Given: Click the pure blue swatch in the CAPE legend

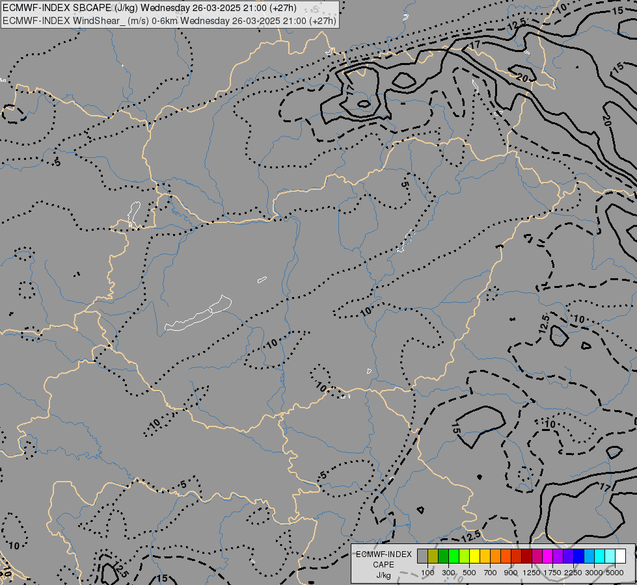Looking at the screenshot, I should 579,556.
